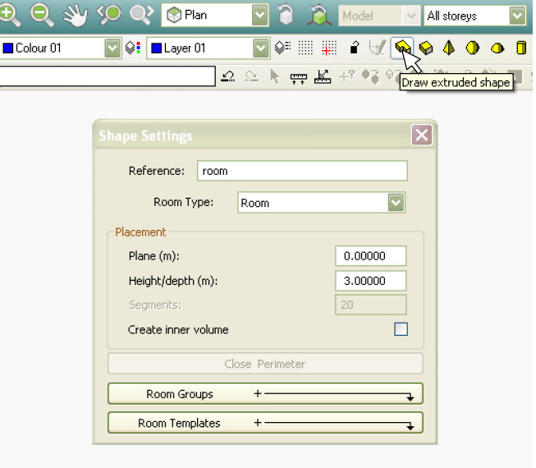Image resolution: width=536 pixels, height=468 pixels.
Task: Open the Plan view dropdown
Action: pyautogui.click(x=259, y=15)
